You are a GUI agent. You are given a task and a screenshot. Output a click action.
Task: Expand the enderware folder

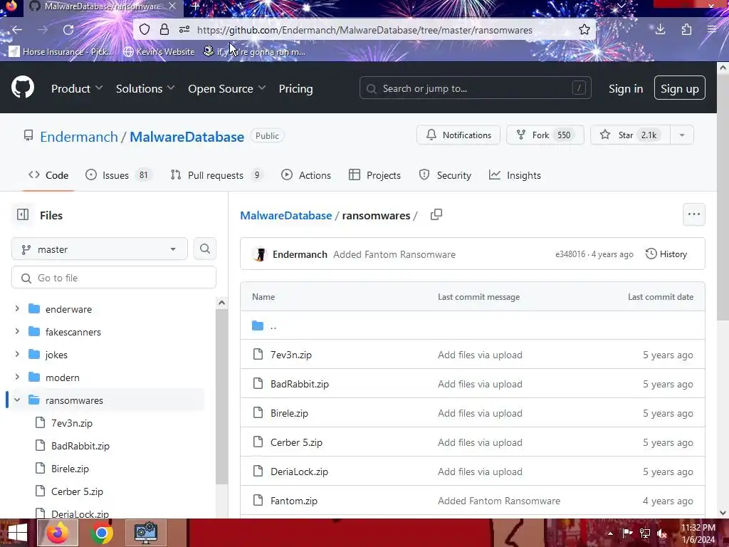click(x=17, y=308)
